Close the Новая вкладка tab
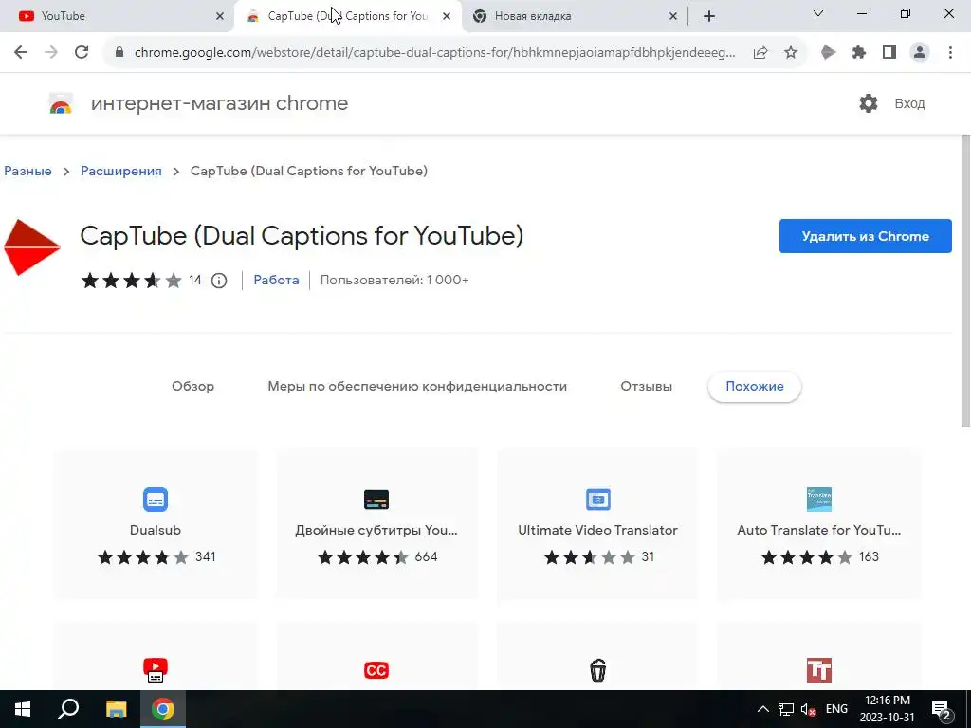 673,17
